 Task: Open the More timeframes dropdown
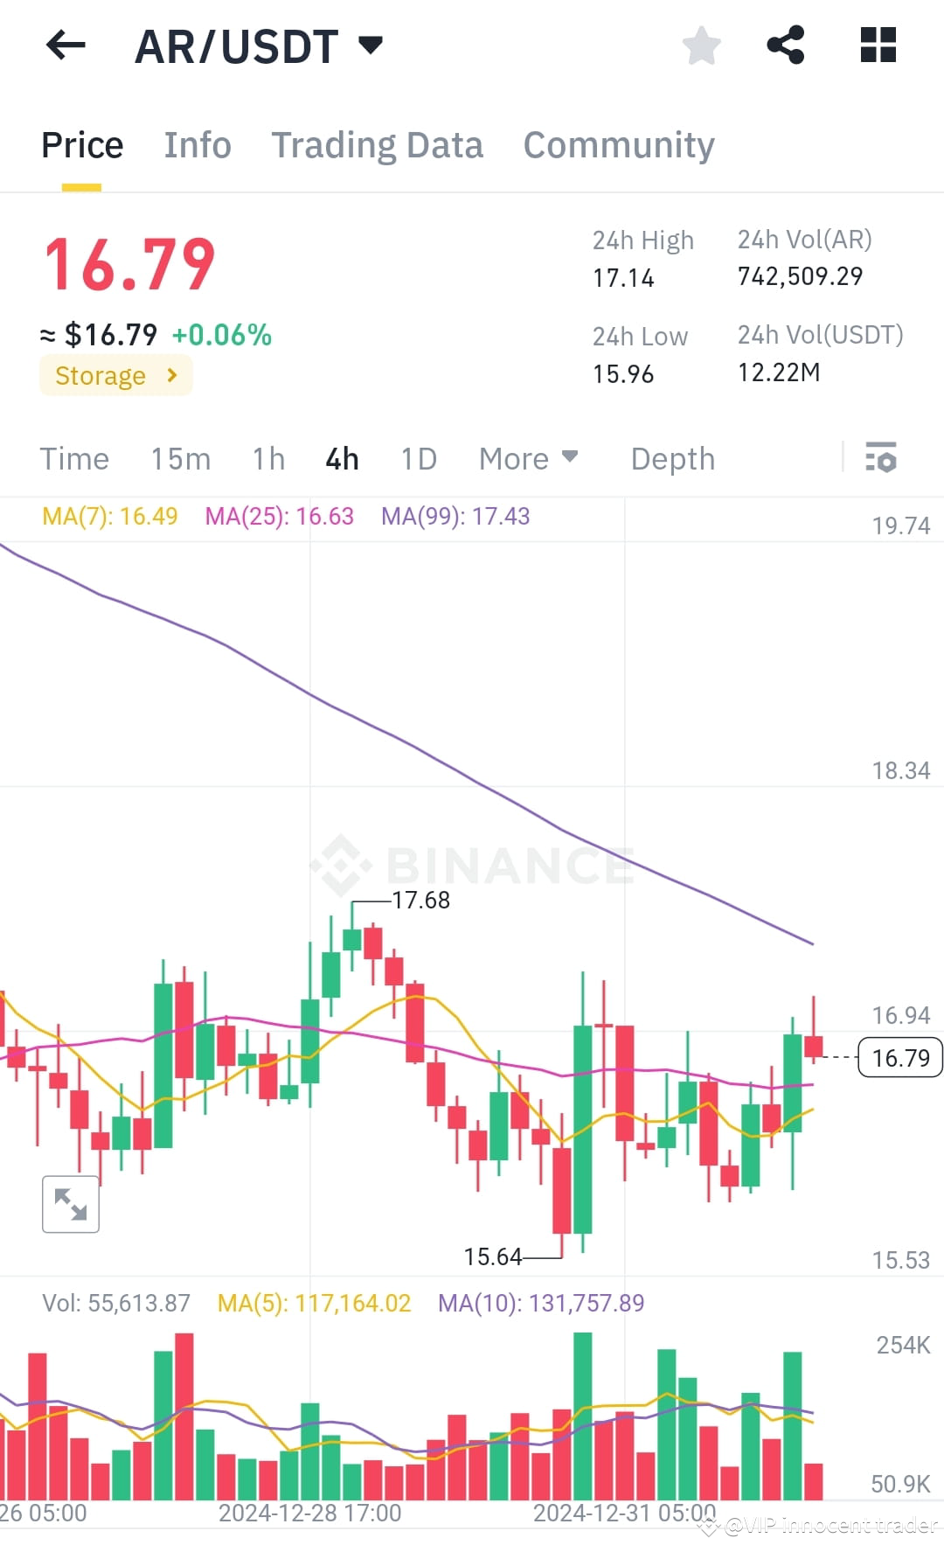click(528, 458)
